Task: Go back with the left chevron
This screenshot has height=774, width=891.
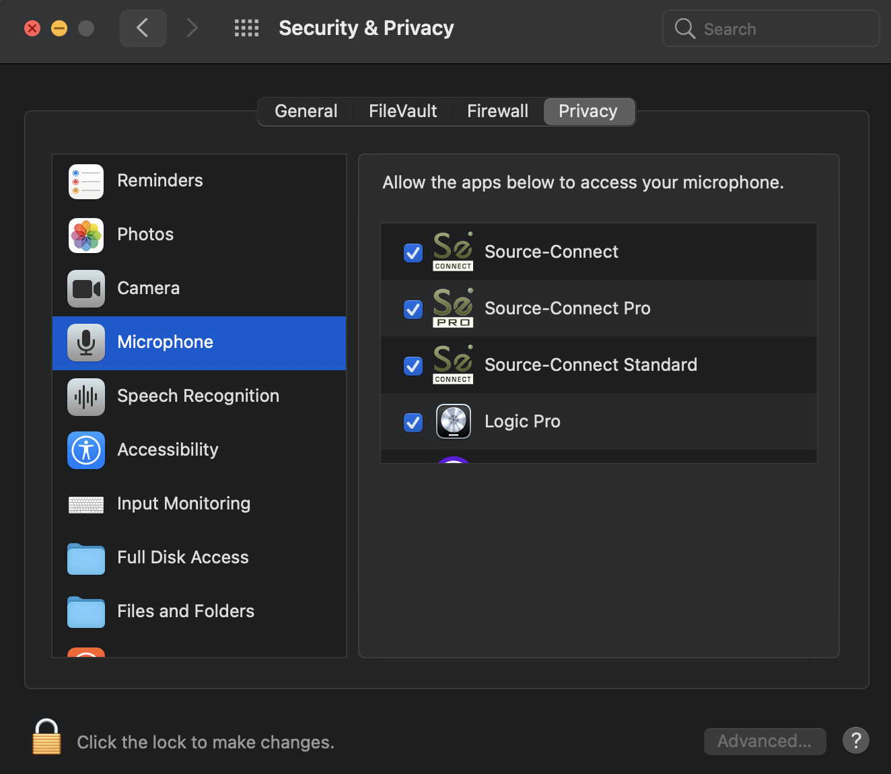Action: coord(143,28)
